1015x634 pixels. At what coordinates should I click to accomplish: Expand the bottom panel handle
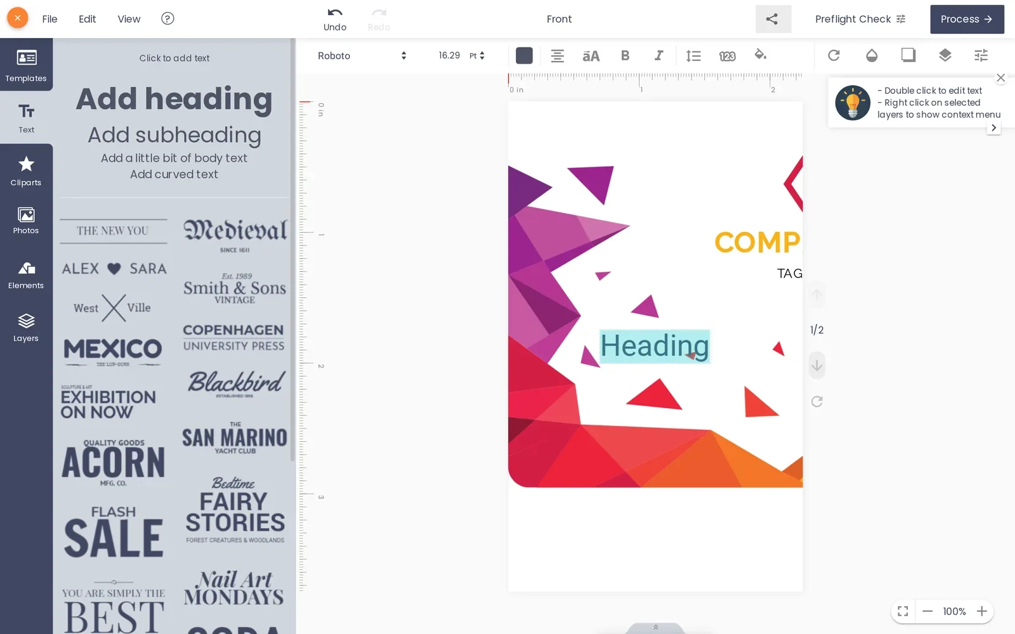[655, 628]
